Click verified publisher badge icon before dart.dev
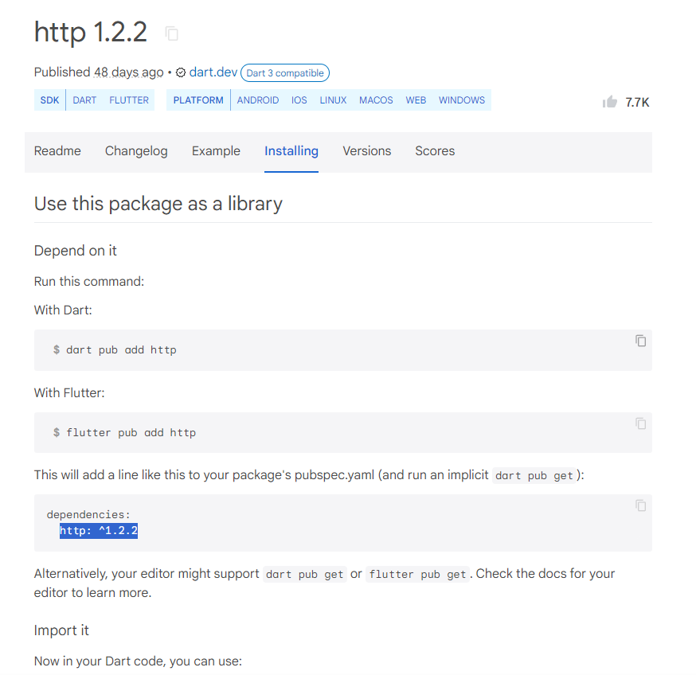This screenshot has height=675, width=696. point(181,72)
